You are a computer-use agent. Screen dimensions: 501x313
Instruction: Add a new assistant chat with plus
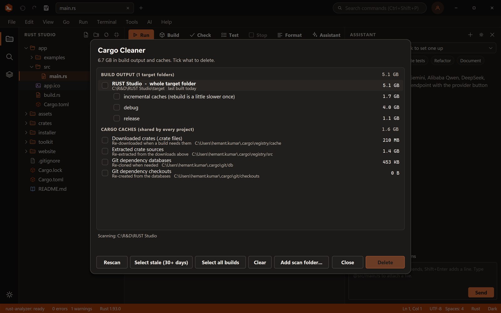point(470,35)
